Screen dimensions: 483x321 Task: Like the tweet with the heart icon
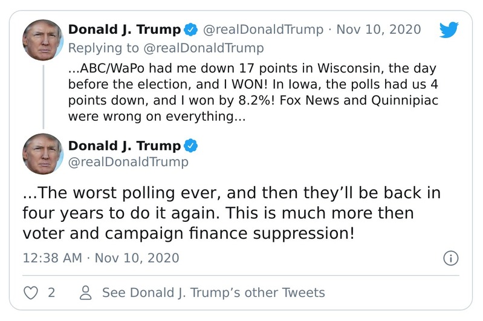(30, 293)
